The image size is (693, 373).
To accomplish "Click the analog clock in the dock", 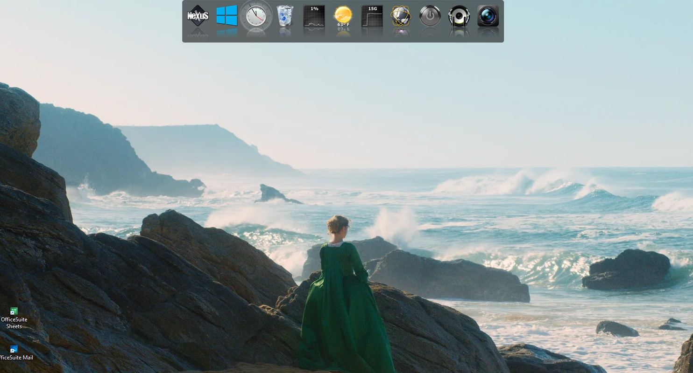I will [256, 16].
